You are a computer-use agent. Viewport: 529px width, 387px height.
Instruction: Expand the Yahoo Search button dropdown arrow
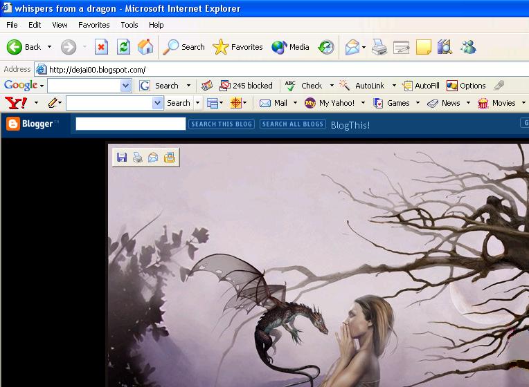coord(198,103)
